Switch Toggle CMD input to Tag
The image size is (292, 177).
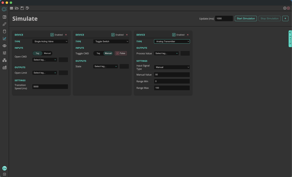tap(98, 53)
